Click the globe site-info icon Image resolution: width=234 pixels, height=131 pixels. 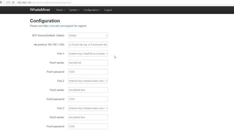coord(13,3)
